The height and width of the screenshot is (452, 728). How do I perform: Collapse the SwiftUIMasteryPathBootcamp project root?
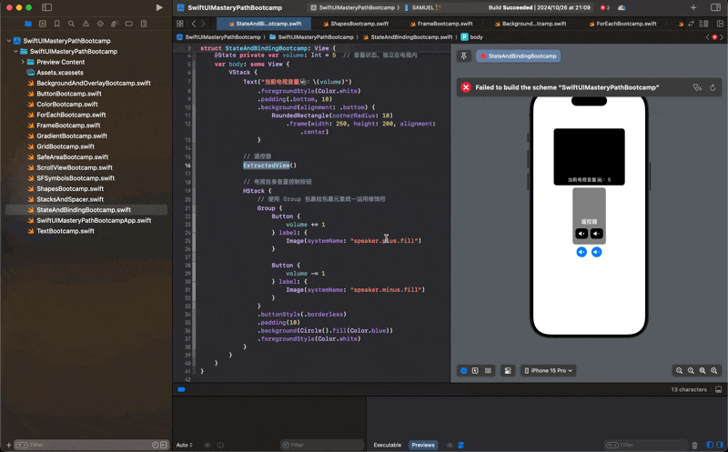pos(9,41)
